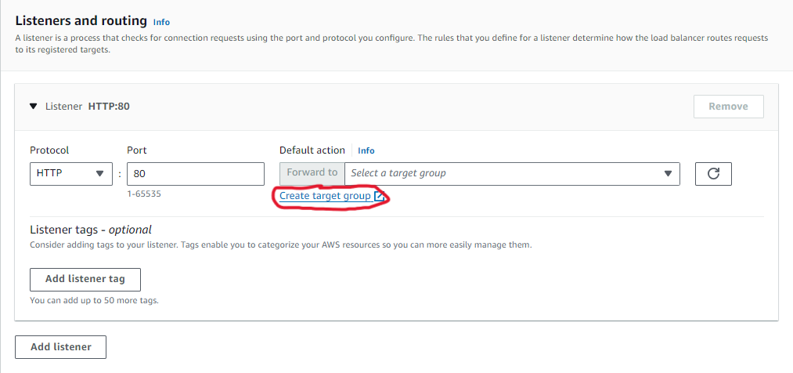Viewport: 793px width, 373px height.
Task: Click the 1-65535 port range hint
Action: [144, 194]
